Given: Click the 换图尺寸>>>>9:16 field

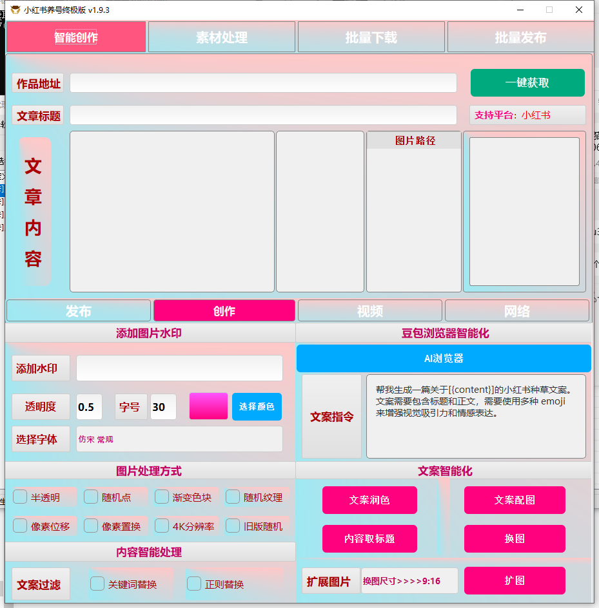Looking at the screenshot, I should coord(409,581).
